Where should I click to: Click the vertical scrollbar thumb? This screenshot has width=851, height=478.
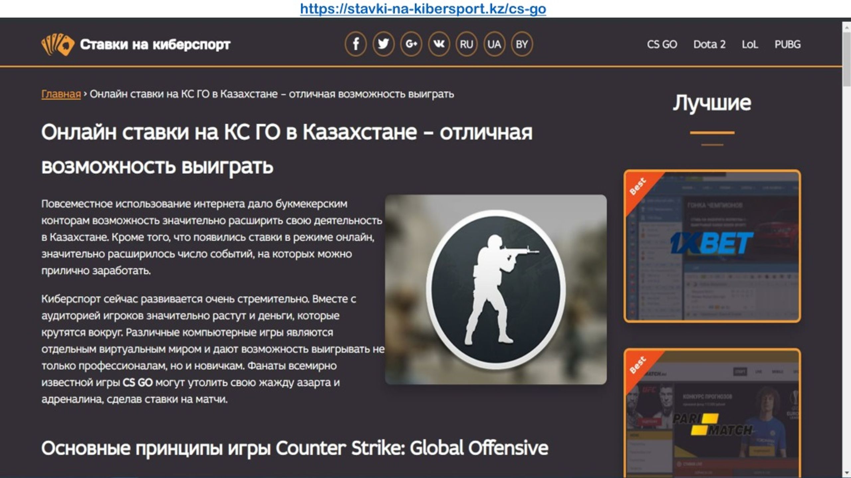click(x=847, y=59)
